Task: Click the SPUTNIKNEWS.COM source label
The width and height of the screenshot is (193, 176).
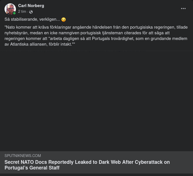Action: coord(23,156)
